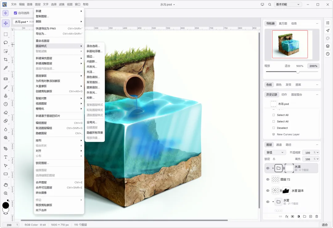
Task: Click 合并可见图层 in the layer menu
Action: coord(59,187)
